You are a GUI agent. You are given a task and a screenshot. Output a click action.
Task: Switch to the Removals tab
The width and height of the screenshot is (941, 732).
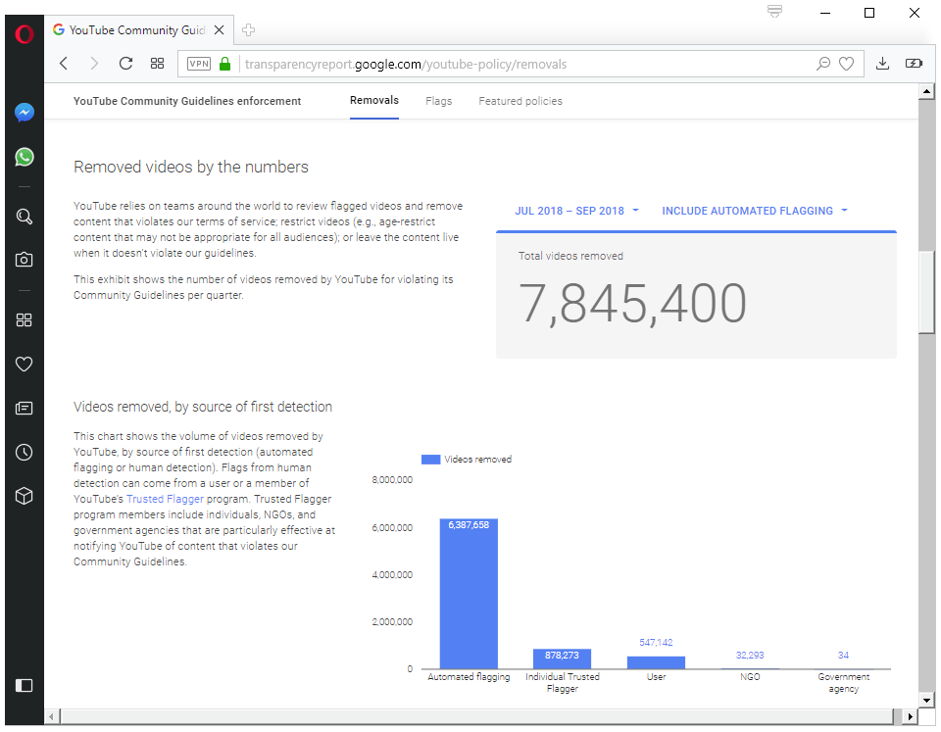click(x=374, y=100)
